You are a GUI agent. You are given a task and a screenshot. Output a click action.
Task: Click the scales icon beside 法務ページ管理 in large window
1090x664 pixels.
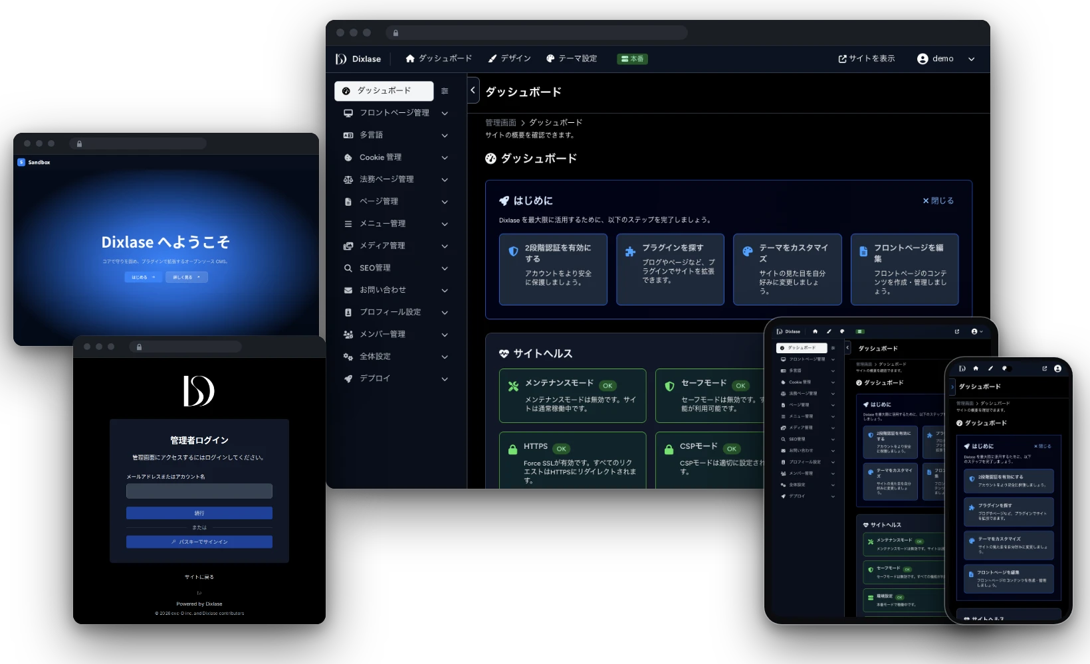coord(348,179)
